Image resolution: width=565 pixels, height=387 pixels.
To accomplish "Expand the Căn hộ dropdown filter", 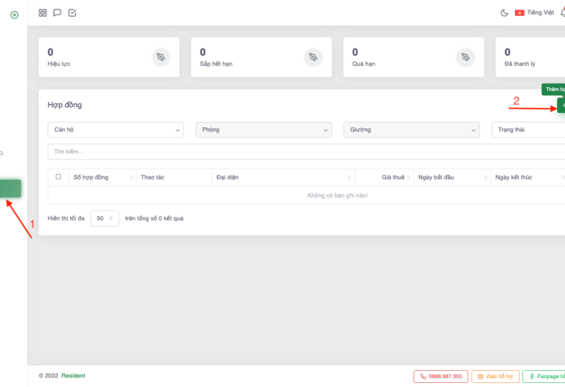I will tap(115, 130).
